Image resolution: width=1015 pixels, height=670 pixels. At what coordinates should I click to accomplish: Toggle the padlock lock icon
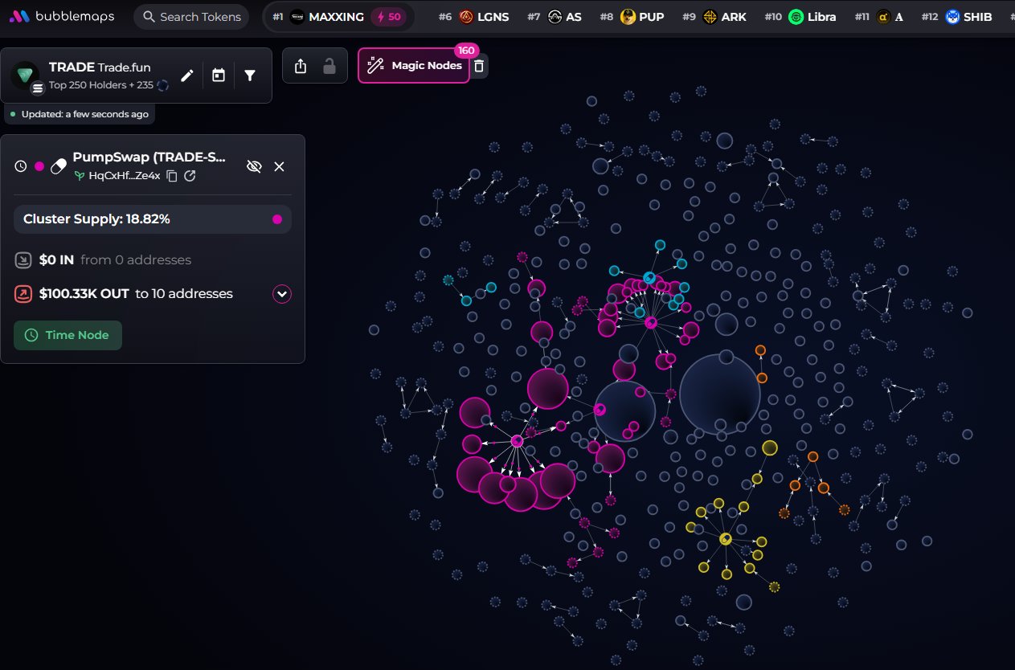(x=329, y=66)
